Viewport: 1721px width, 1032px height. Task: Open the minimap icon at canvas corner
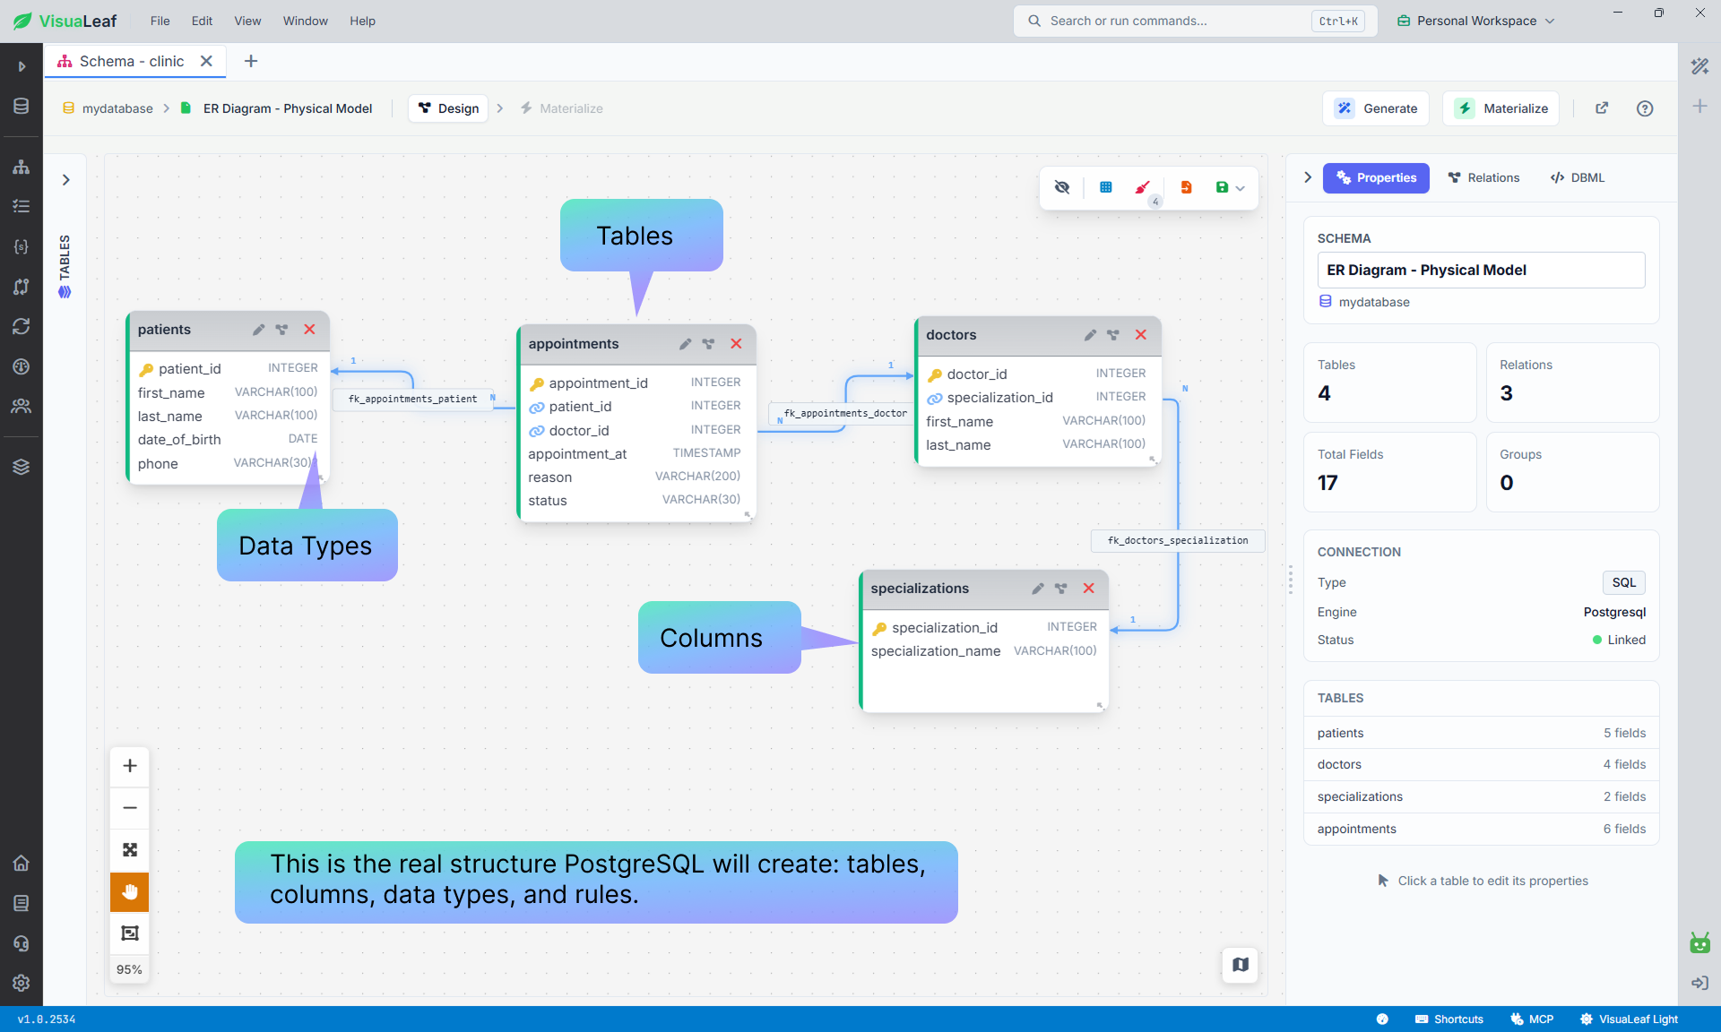(1241, 965)
